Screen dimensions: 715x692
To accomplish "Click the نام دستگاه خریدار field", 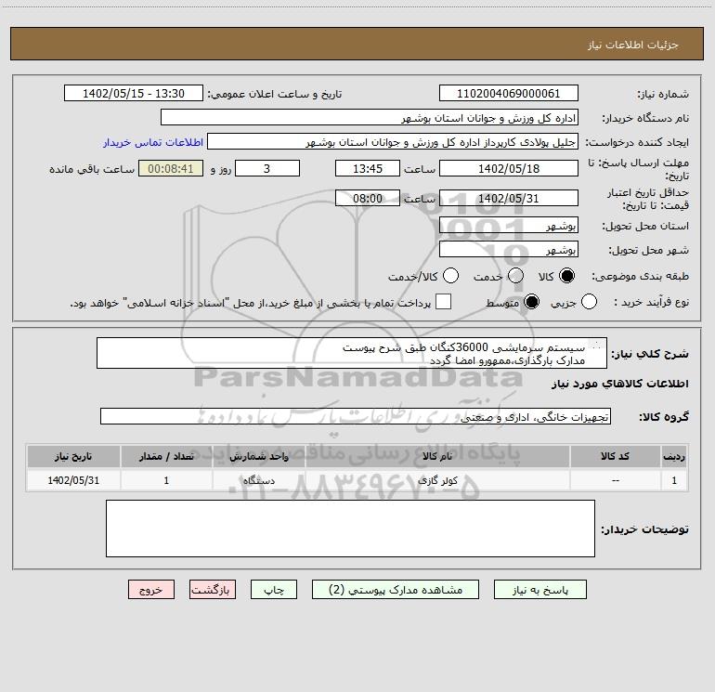I will tap(370, 118).
